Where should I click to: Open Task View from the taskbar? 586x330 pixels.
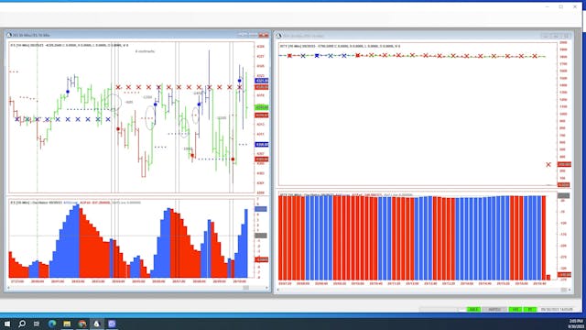(x=37, y=324)
